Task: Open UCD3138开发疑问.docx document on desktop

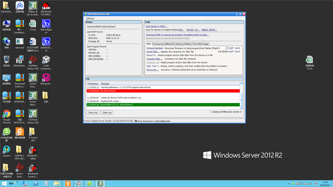Action: click(x=33, y=45)
